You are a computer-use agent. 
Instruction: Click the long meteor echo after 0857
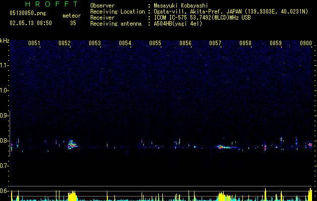pyautogui.click(x=226, y=147)
